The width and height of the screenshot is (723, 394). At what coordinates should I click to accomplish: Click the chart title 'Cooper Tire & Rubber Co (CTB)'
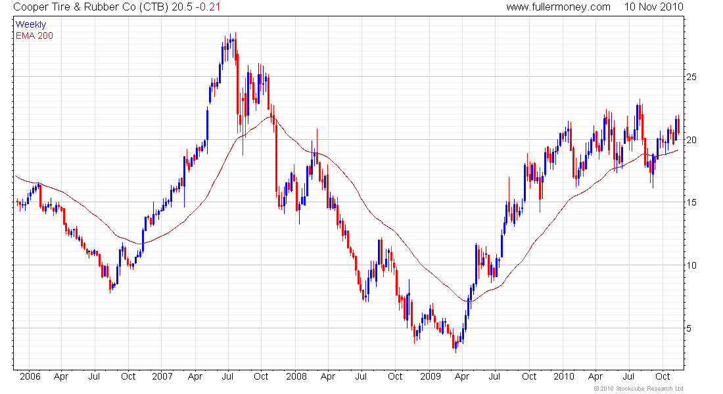point(91,7)
